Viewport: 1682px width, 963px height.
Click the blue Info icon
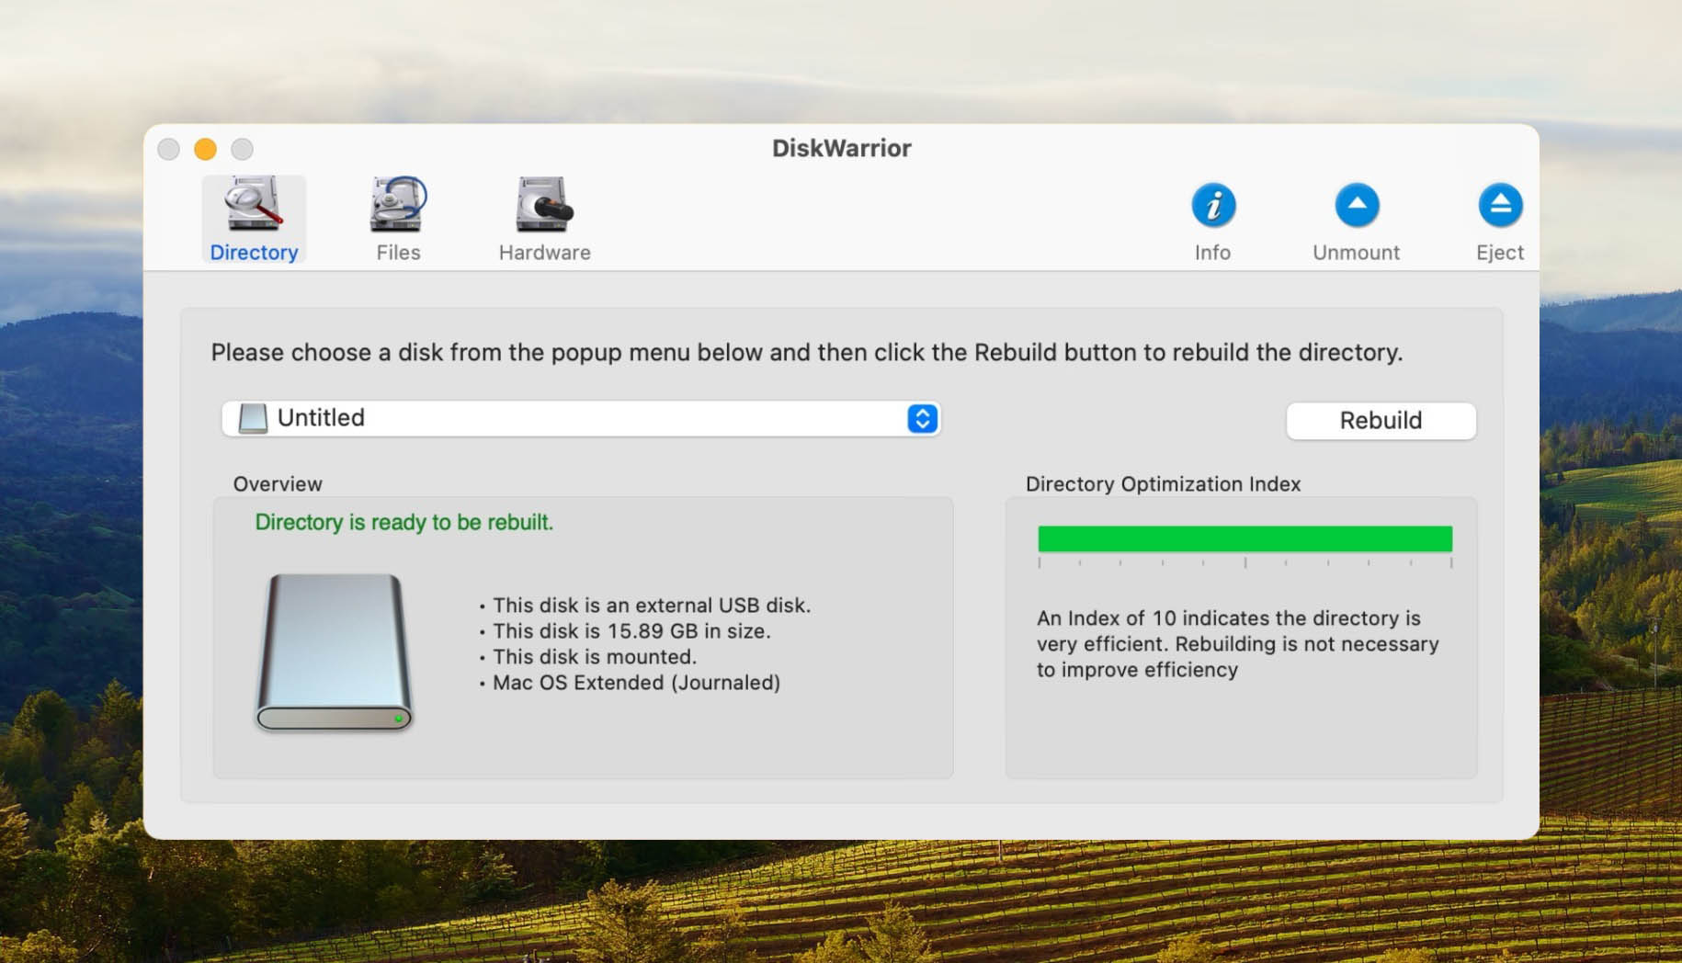[x=1212, y=205]
